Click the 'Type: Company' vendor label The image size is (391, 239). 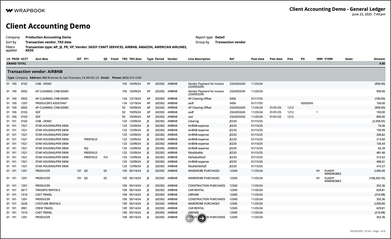[x=17, y=78]
